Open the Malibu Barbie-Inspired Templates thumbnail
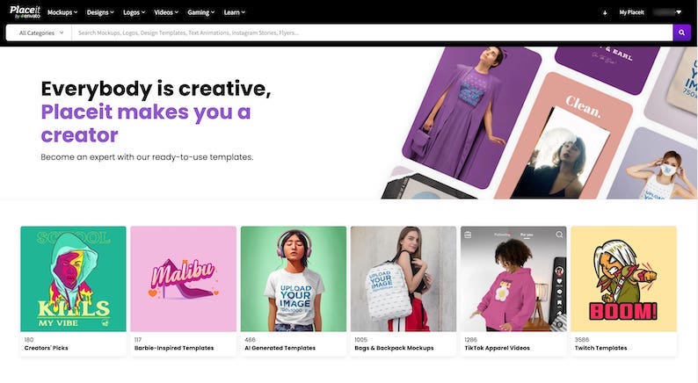This screenshot has height=383, width=698. [183, 278]
